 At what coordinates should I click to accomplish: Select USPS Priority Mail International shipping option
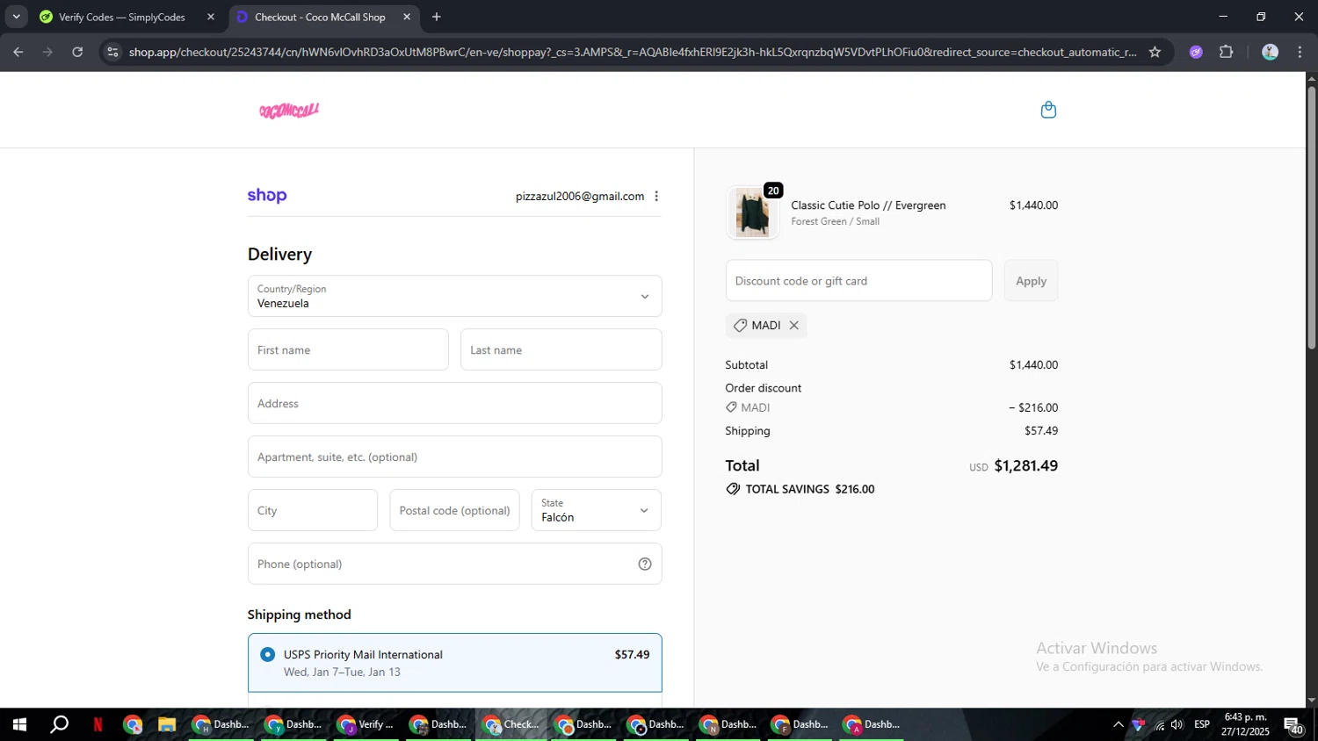(x=455, y=663)
